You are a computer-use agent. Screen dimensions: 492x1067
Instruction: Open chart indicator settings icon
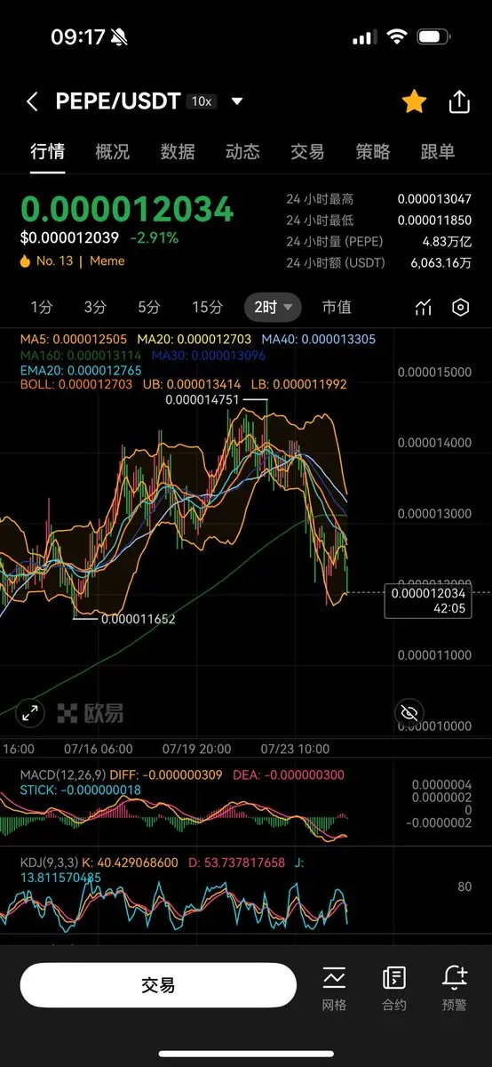[x=424, y=308]
